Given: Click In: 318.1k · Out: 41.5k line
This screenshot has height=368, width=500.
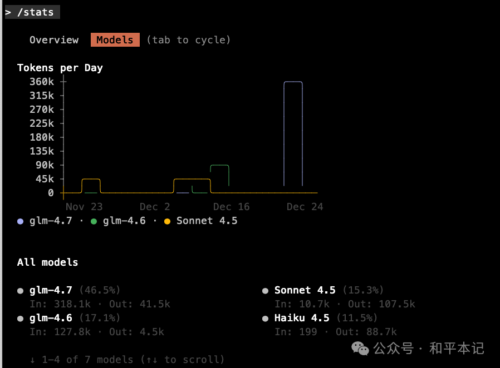Looking at the screenshot, I should 100,304.
